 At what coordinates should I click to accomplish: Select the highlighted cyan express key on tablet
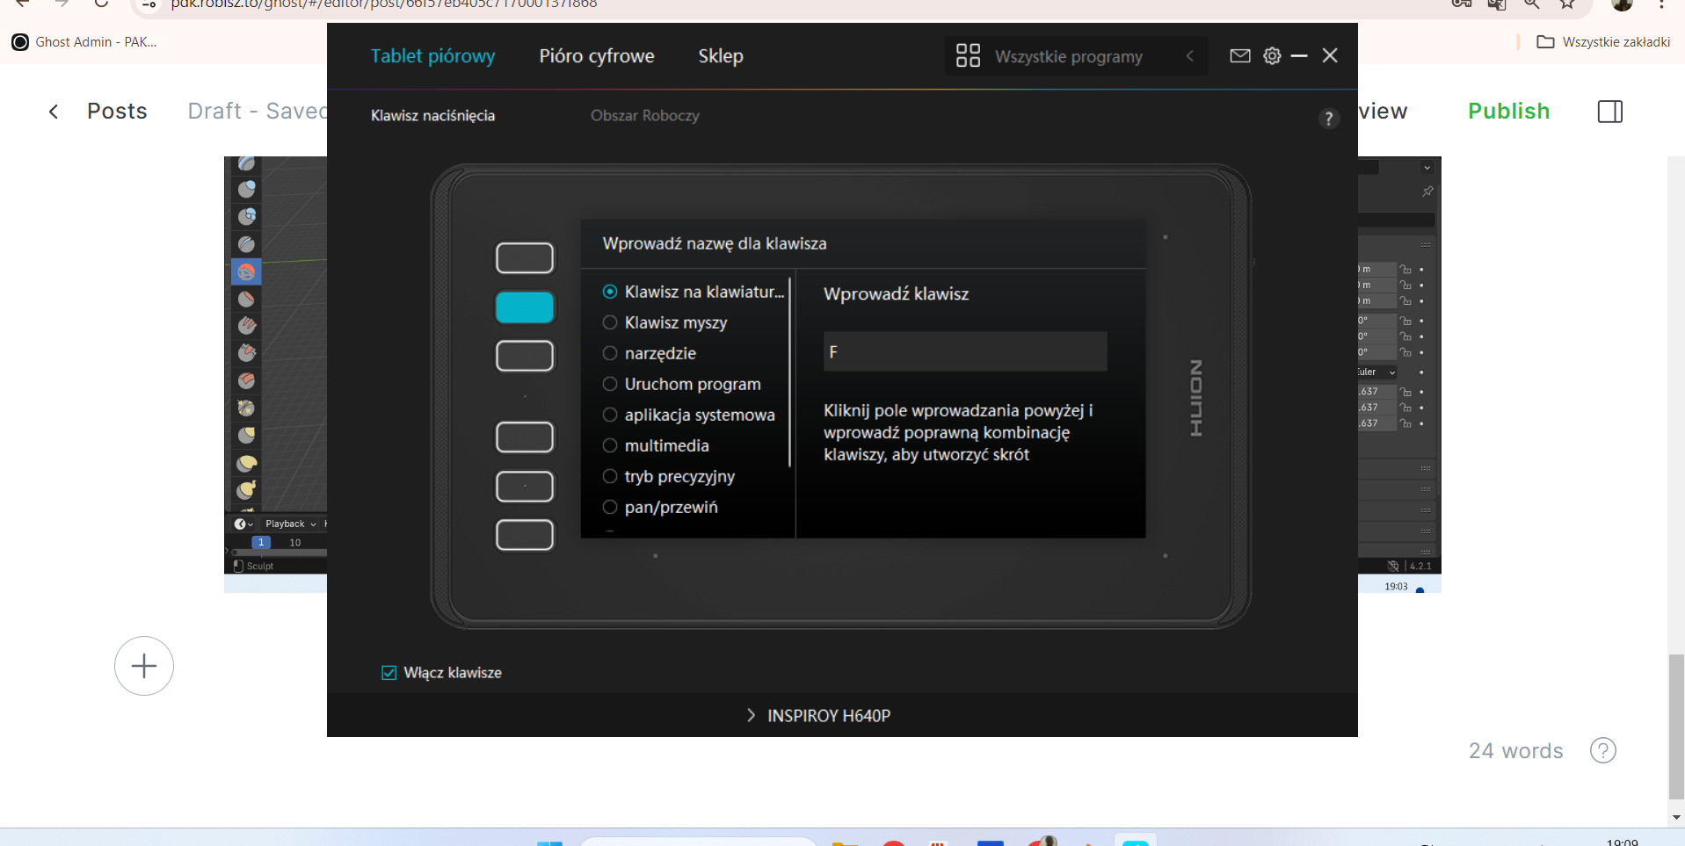525,307
